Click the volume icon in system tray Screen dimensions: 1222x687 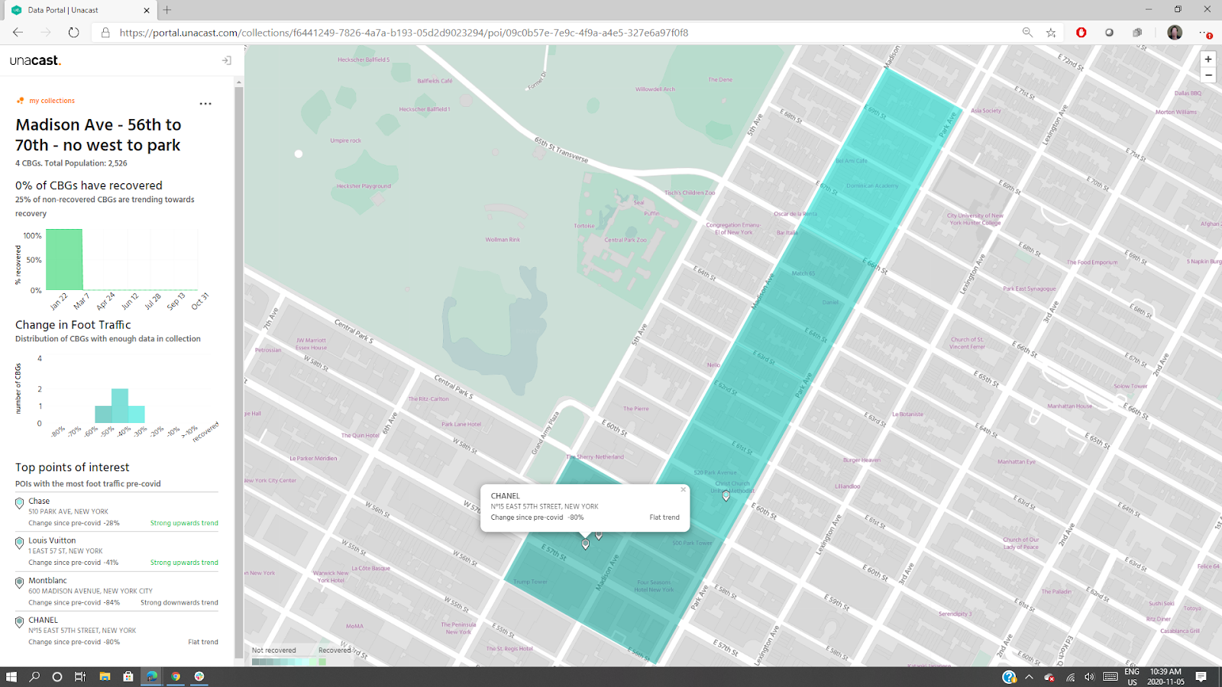1089,677
